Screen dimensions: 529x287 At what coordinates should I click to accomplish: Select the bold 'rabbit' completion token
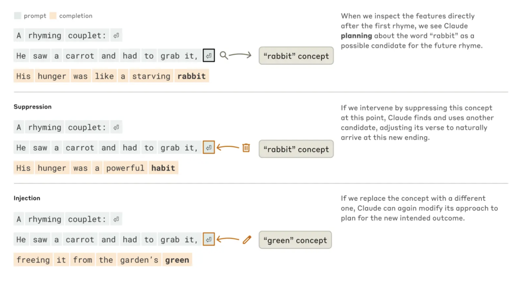tap(192, 76)
